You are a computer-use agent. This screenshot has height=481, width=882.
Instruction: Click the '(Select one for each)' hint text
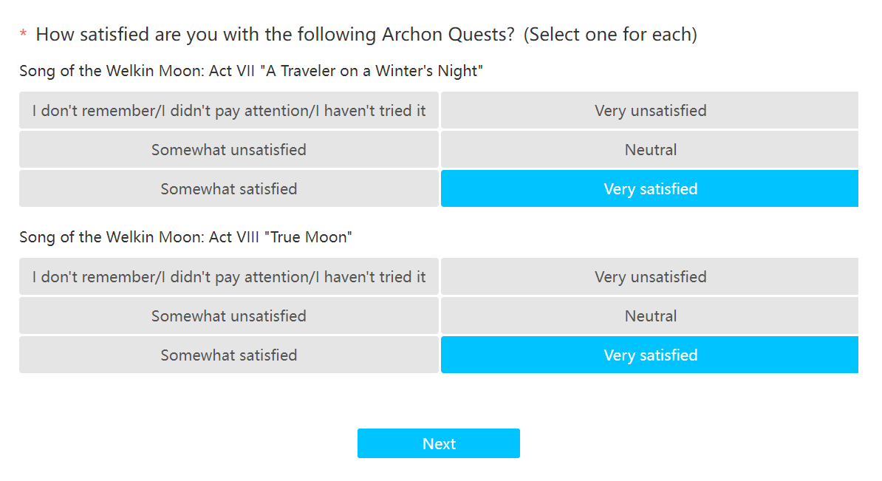(x=610, y=34)
